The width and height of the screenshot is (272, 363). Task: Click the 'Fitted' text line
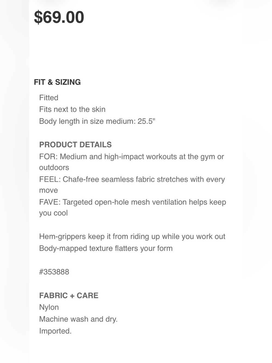[x=49, y=97]
